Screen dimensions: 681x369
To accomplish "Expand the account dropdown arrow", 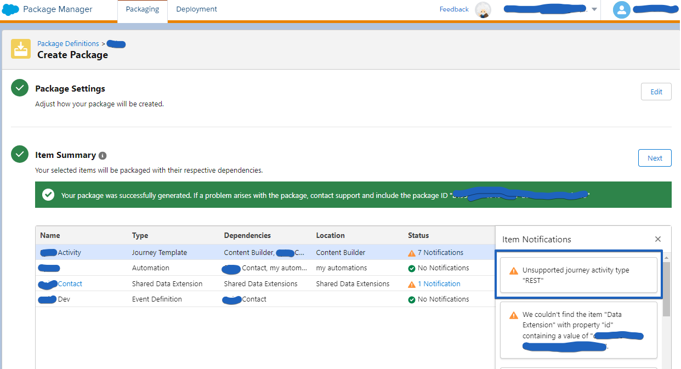I will click(x=594, y=9).
